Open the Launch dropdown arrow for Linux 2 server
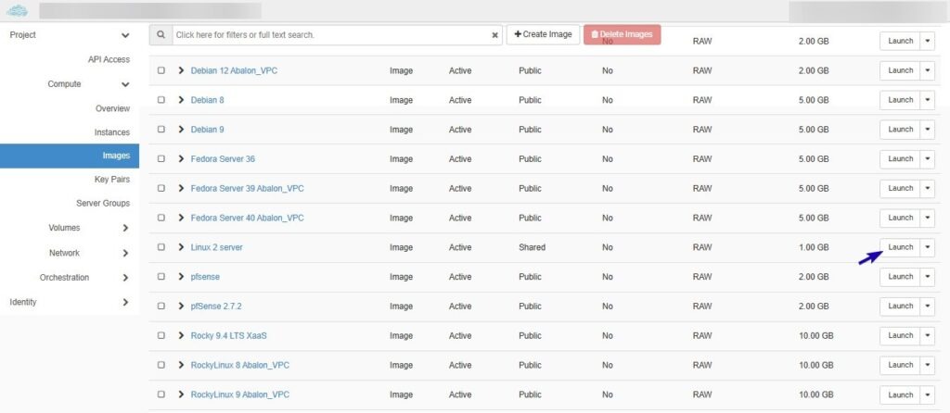Screen dimensions: 950x413 click(x=928, y=247)
